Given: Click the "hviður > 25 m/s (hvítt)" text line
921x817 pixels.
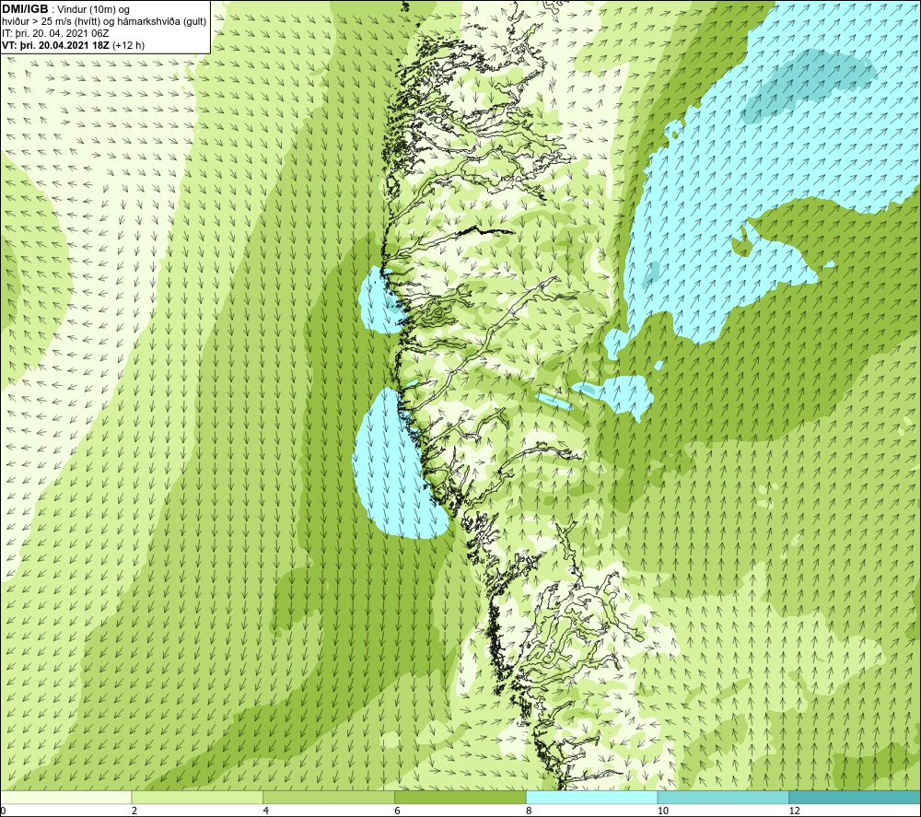Looking at the screenshot, I should point(52,22).
